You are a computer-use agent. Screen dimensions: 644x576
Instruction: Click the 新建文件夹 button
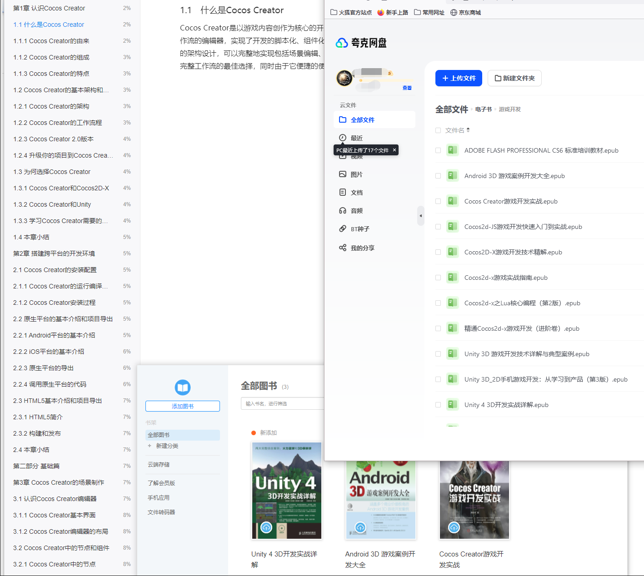[x=514, y=78]
